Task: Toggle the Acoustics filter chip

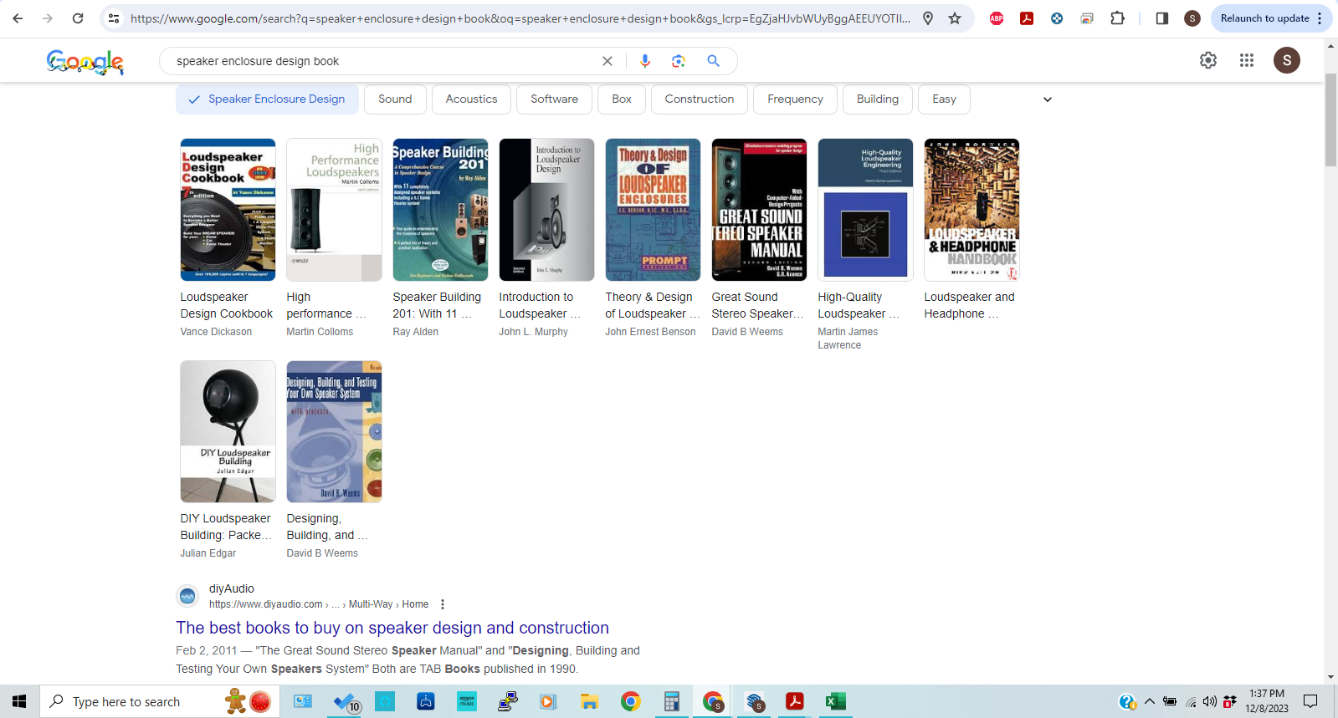Action: point(471,99)
